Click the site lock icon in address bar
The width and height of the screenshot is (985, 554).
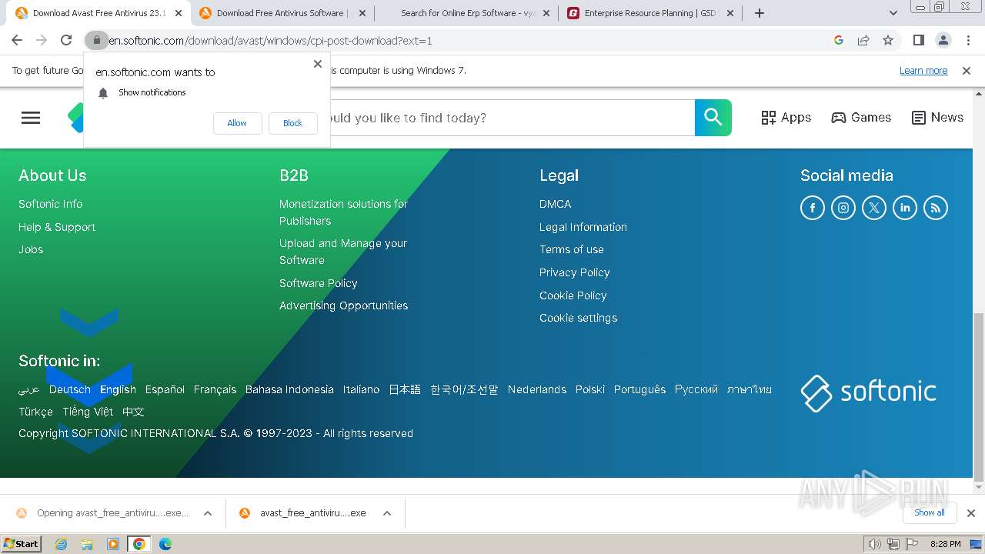(x=96, y=40)
